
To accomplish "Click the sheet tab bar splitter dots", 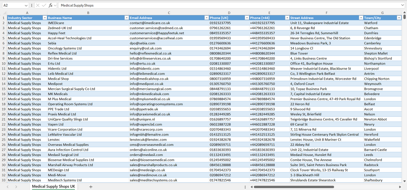I will [245, 187].
